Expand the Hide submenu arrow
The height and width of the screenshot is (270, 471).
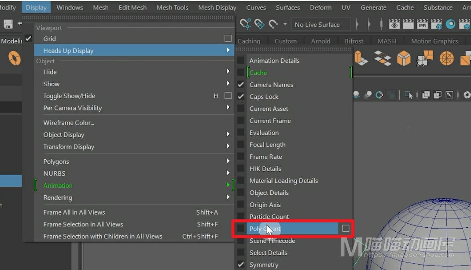pyautogui.click(x=228, y=71)
